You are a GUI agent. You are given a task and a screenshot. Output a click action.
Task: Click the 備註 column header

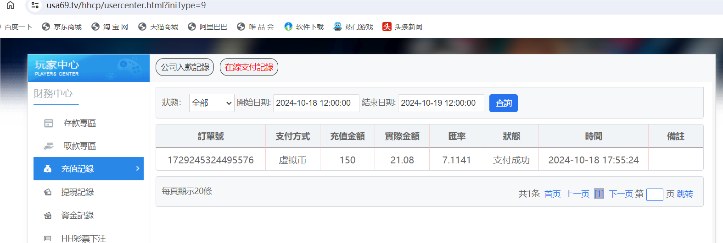pos(676,136)
